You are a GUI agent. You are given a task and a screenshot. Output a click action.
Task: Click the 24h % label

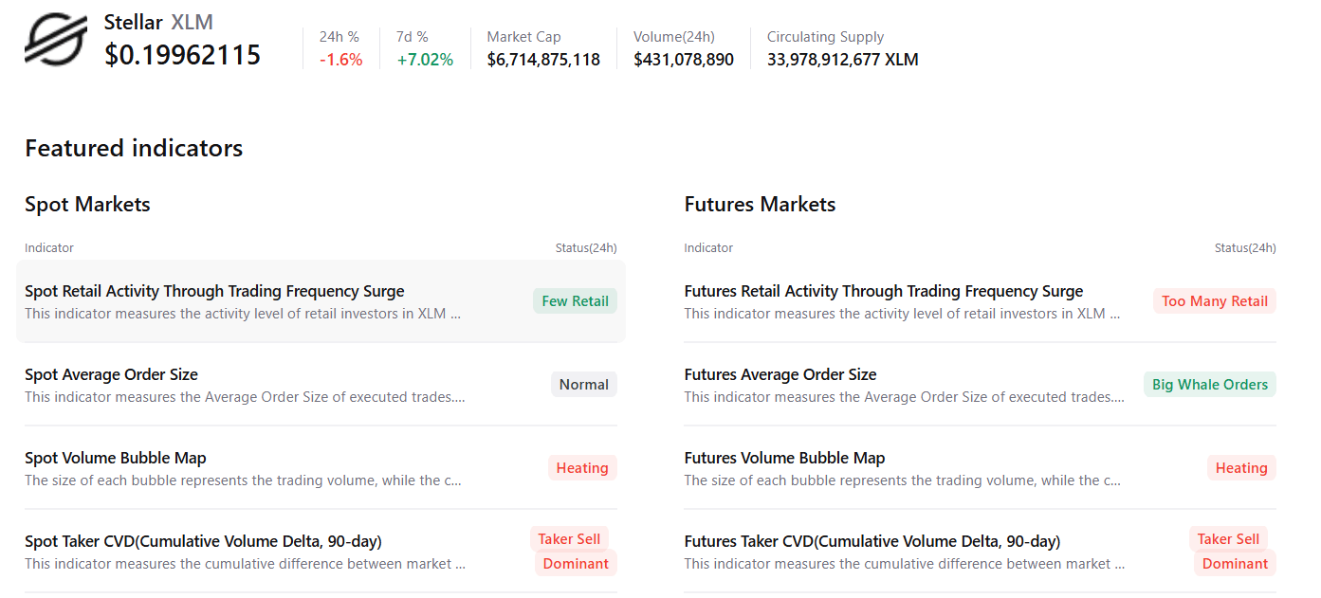pos(339,37)
